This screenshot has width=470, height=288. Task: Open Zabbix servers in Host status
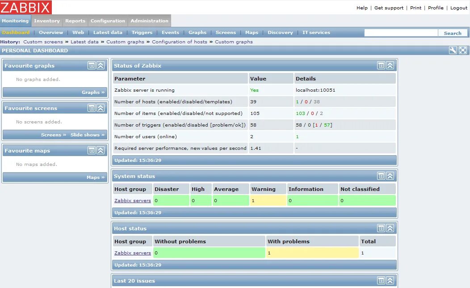coord(133,253)
